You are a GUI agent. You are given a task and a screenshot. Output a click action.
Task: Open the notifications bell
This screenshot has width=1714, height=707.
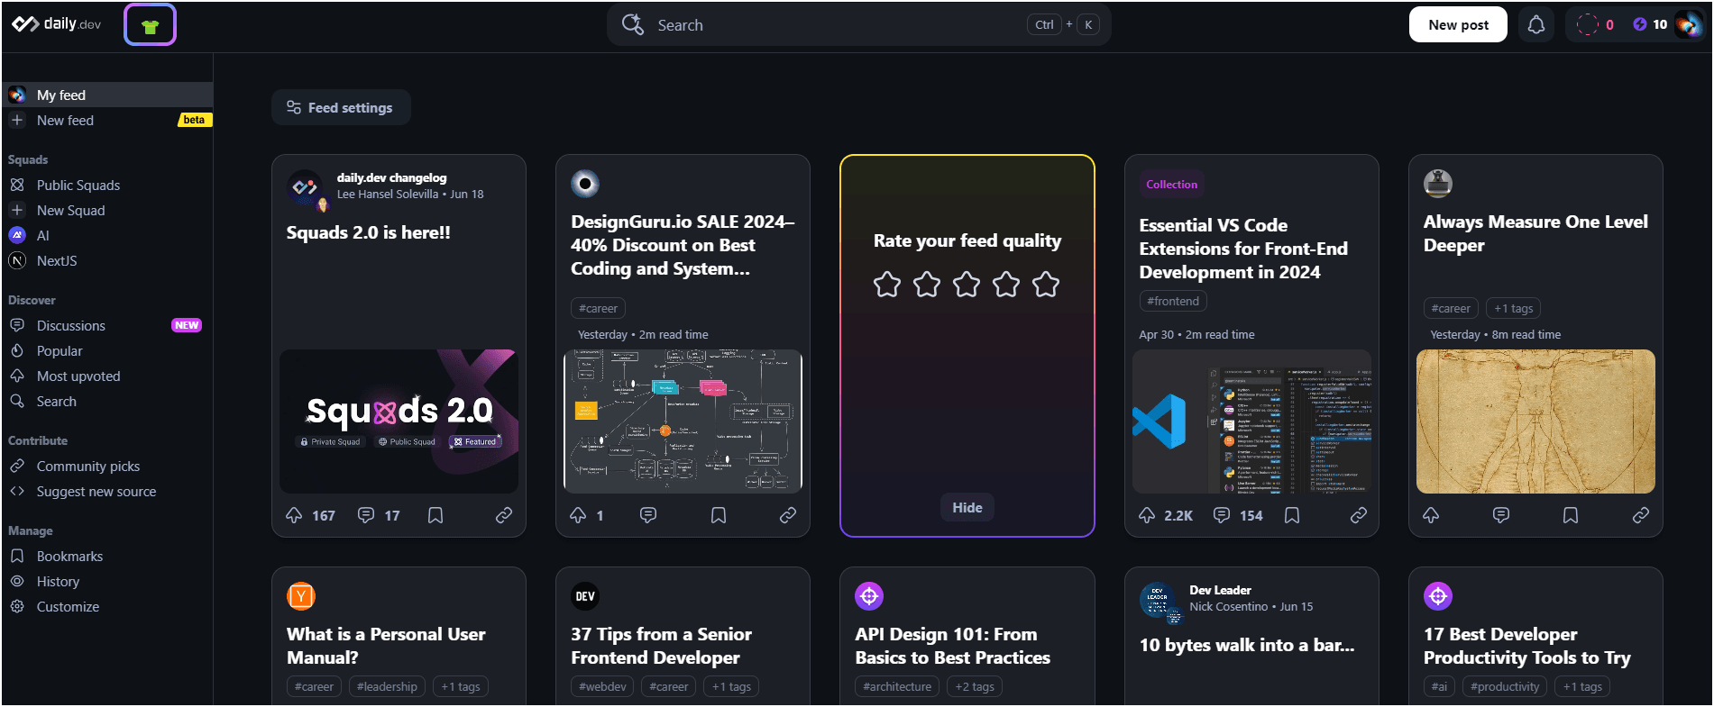[1536, 25]
